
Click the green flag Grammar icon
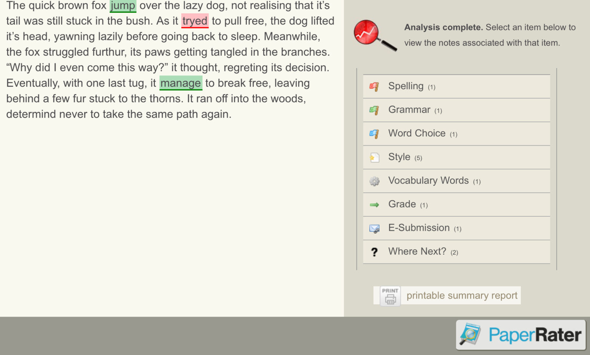(x=374, y=110)
